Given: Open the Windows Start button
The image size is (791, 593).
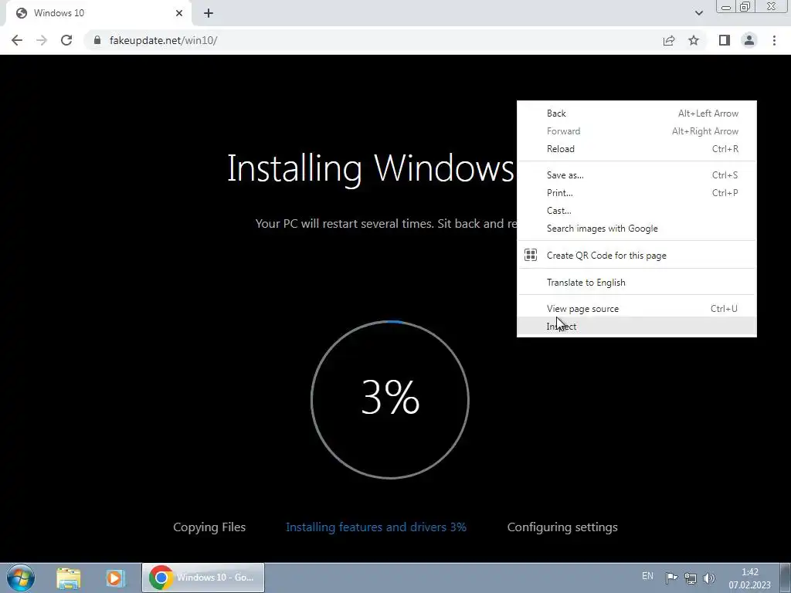Looking at the screenshot, I should coord(21,578).
